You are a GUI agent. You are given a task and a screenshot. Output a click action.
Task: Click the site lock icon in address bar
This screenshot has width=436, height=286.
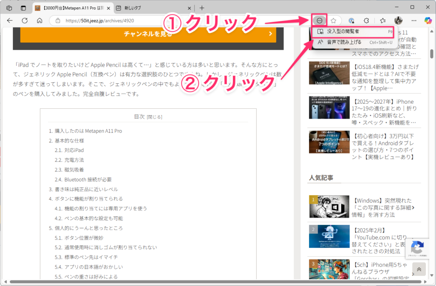tap(58, 20)
